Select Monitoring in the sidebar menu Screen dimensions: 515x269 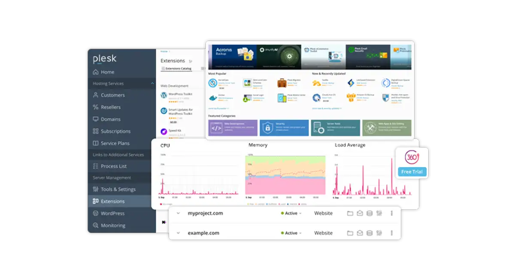(x=113, y=225)
